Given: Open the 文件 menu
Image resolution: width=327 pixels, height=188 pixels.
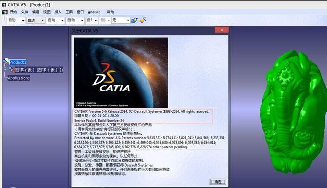Looking at the screenshot, I should tap(25, 12).
